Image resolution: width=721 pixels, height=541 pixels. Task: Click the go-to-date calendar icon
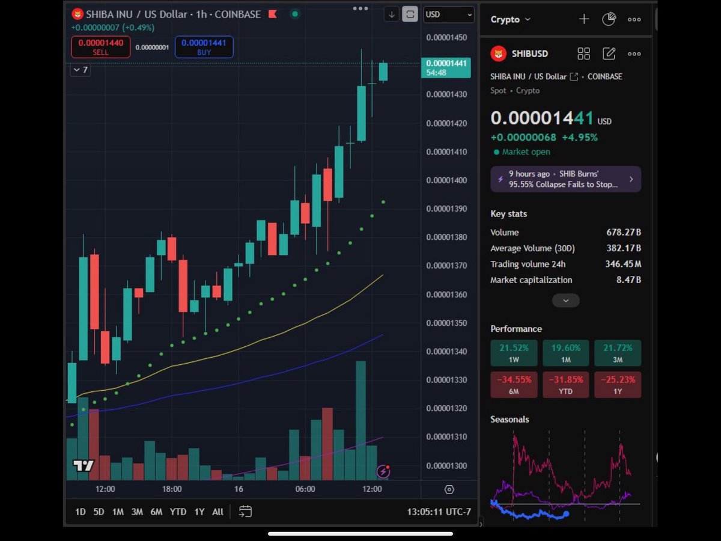tap(245, 512)
